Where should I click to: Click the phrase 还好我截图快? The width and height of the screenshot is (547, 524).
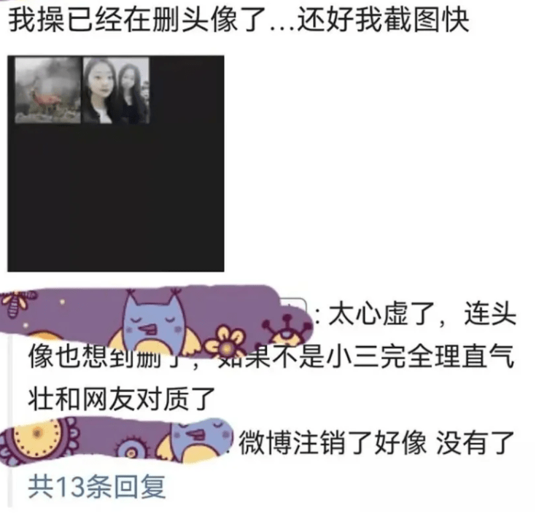coord(383,20)
